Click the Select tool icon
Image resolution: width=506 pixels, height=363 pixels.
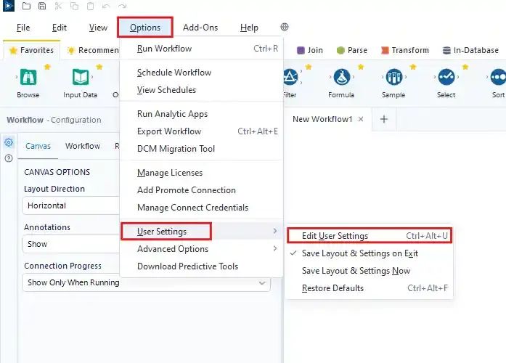446,78
